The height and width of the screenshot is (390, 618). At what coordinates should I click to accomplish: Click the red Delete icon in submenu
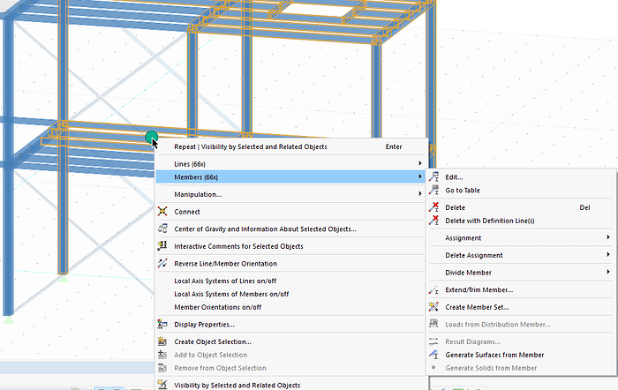coord(433,207)
